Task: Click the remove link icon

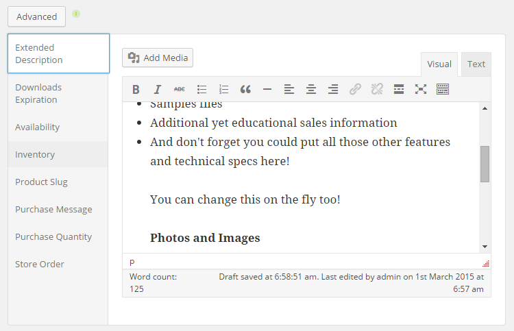Action: (x=377, y=89)
